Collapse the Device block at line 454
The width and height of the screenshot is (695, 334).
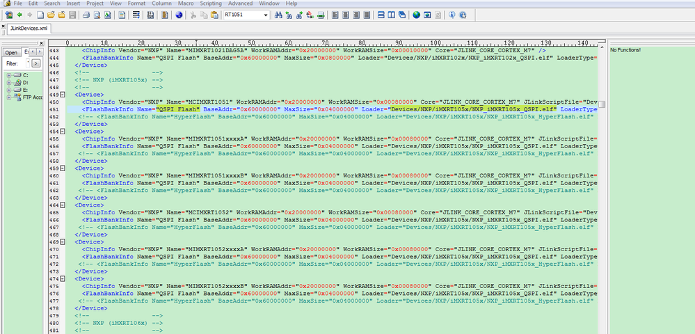coord(63,132)
